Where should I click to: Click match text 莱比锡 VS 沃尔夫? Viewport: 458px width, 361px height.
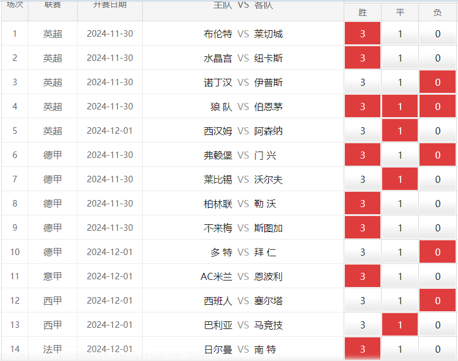pyautogui.click(x=243, y=179)
